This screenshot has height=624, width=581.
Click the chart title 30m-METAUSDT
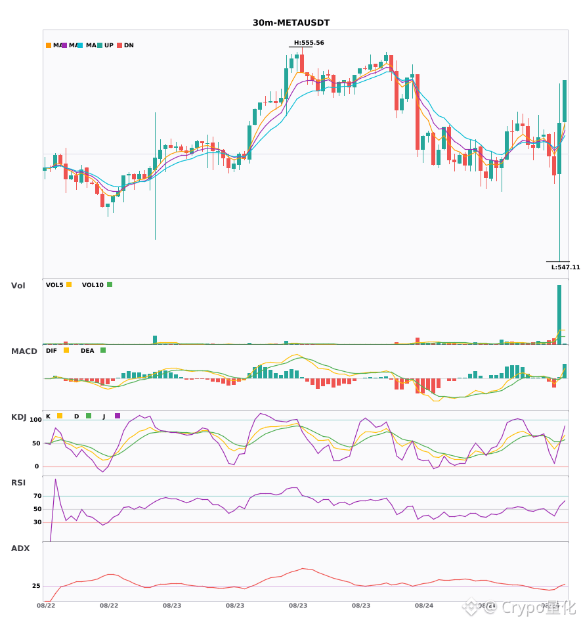(x=291, y=23)
